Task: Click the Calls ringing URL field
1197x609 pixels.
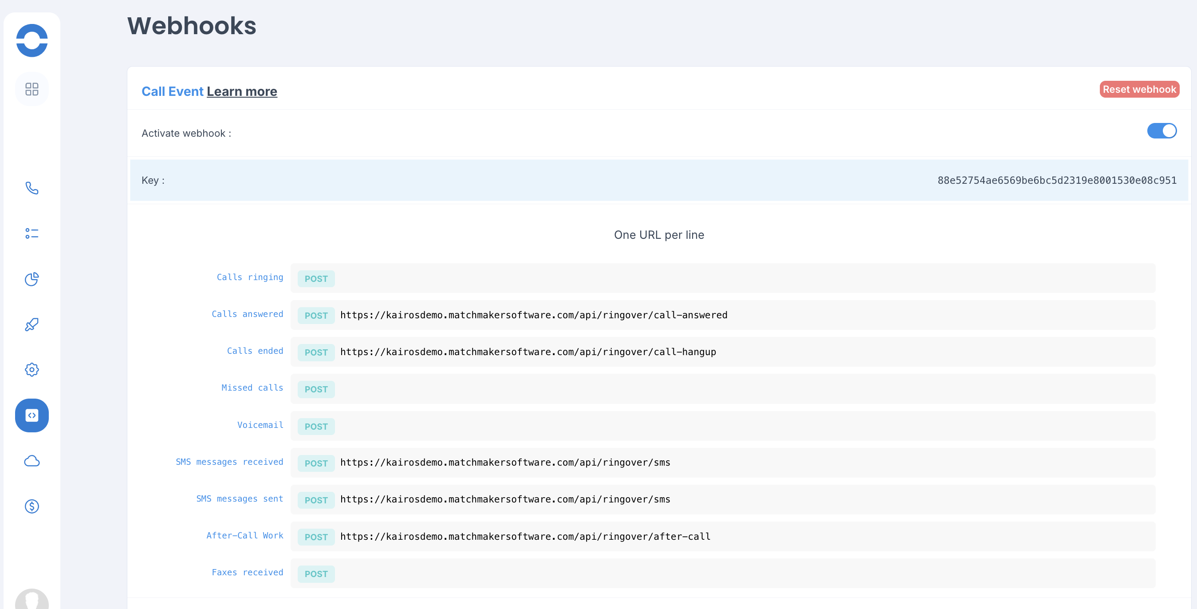Action: click(x=723, y=278)
